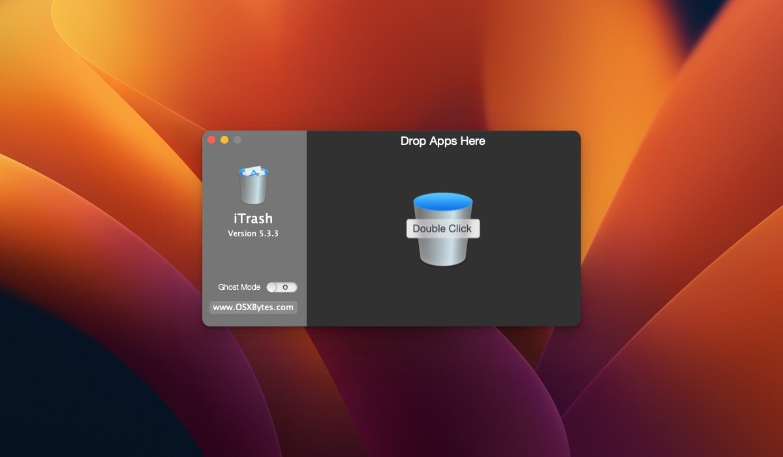This screenshot has width=783, height=457.
Task: Click the Drop Apps Here heading
Action: point(442,141)
